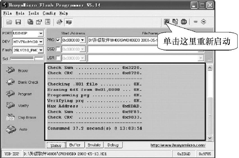Click the Erase icon in side panel
The image size is (239, 158).
10,70
